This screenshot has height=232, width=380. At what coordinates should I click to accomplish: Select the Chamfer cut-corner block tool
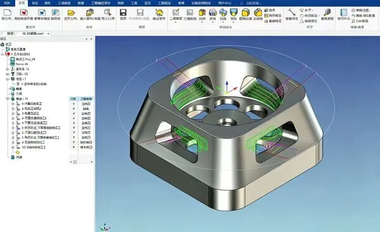coord(258,13)
